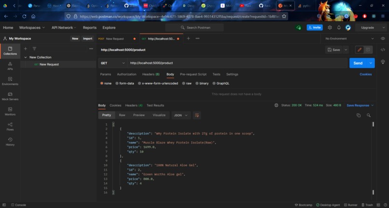The image size is (389, 208).
Task: Open the Collections sidebar panel
Action: point(10,51)
